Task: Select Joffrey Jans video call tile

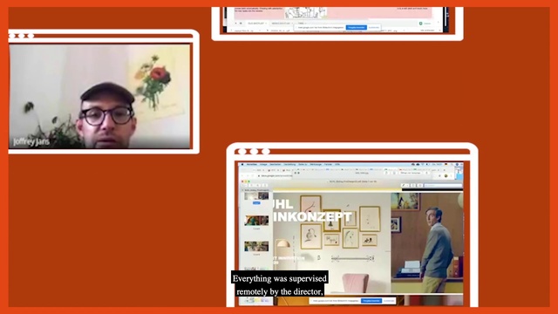Action: pyautogui.click(x=99, y=96)
